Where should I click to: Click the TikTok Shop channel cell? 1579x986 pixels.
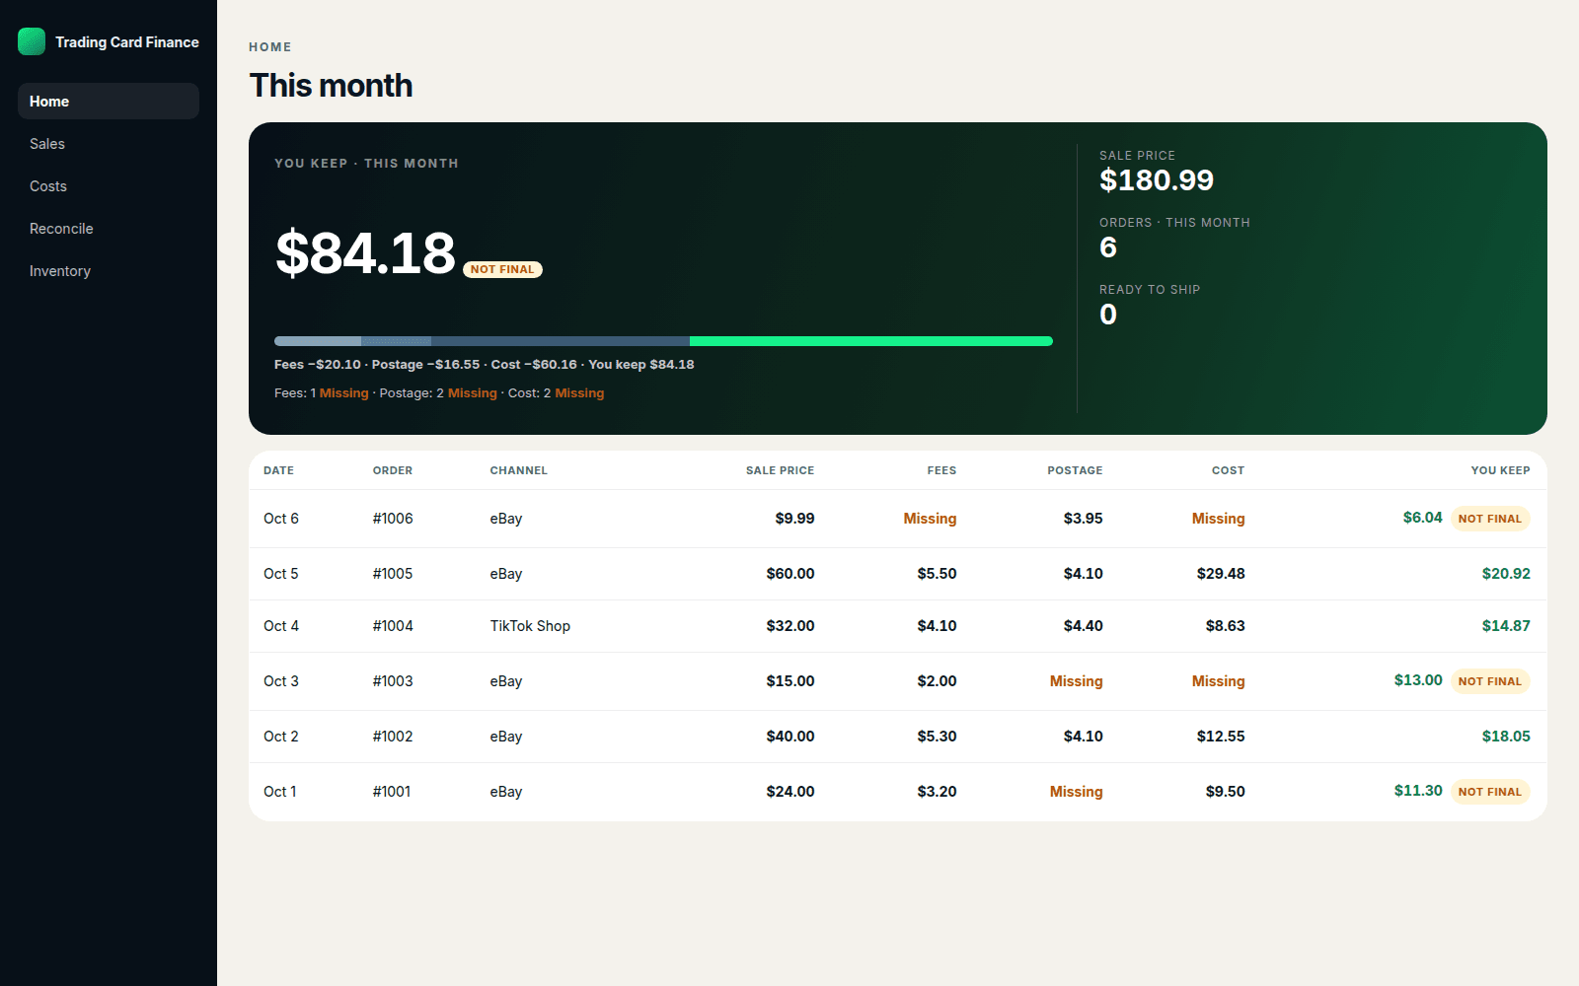530,626
